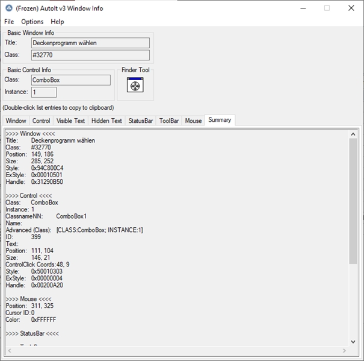
Task: Click the horizontal scroll right arrow
Action: 344,351
